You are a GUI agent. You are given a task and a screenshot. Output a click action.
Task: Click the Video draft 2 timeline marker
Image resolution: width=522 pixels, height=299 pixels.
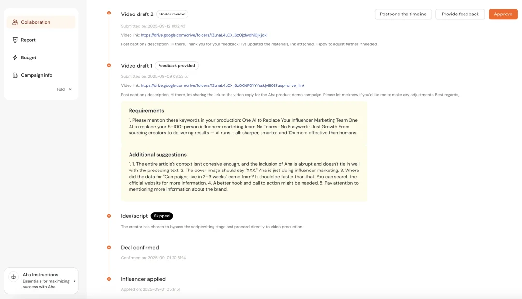(109, 13)
